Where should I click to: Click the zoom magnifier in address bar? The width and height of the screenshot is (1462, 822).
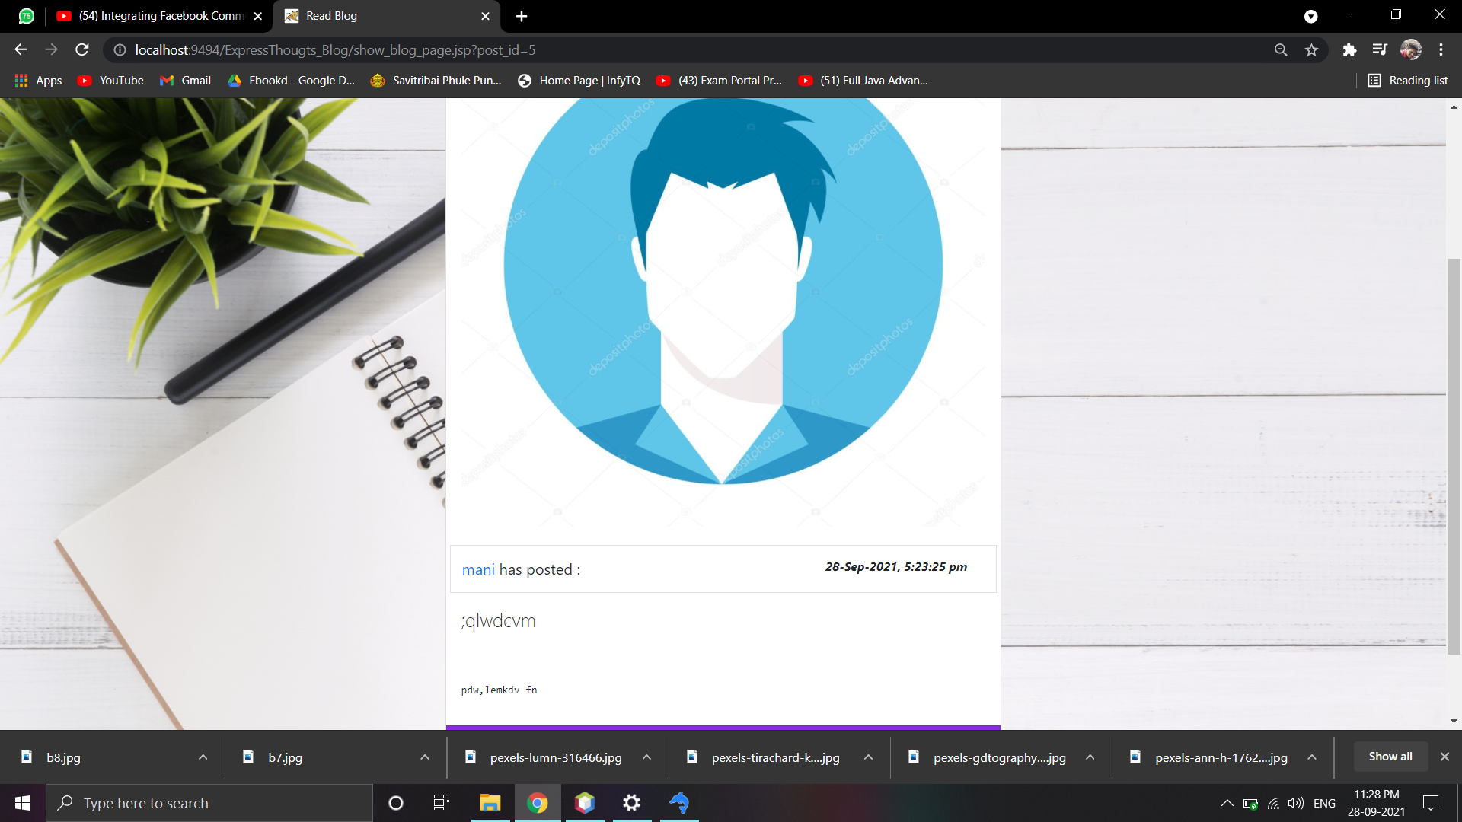click(1281, 50)
